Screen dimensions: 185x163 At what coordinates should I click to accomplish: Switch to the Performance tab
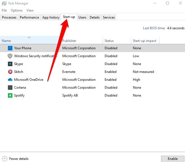(x=29, y=17)
